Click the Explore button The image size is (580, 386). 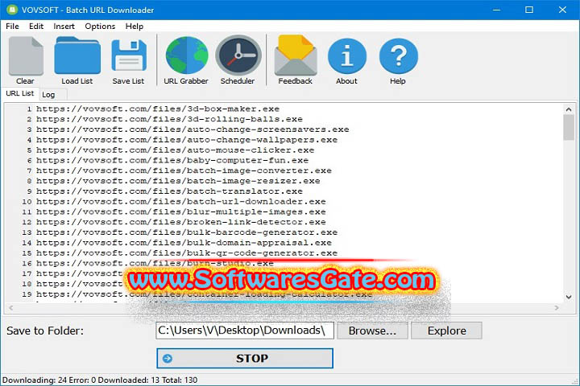pos(446,331)
